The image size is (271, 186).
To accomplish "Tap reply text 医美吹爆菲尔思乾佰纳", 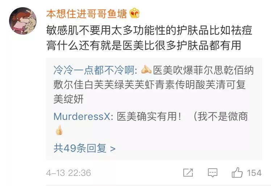I will pos(203,70).
